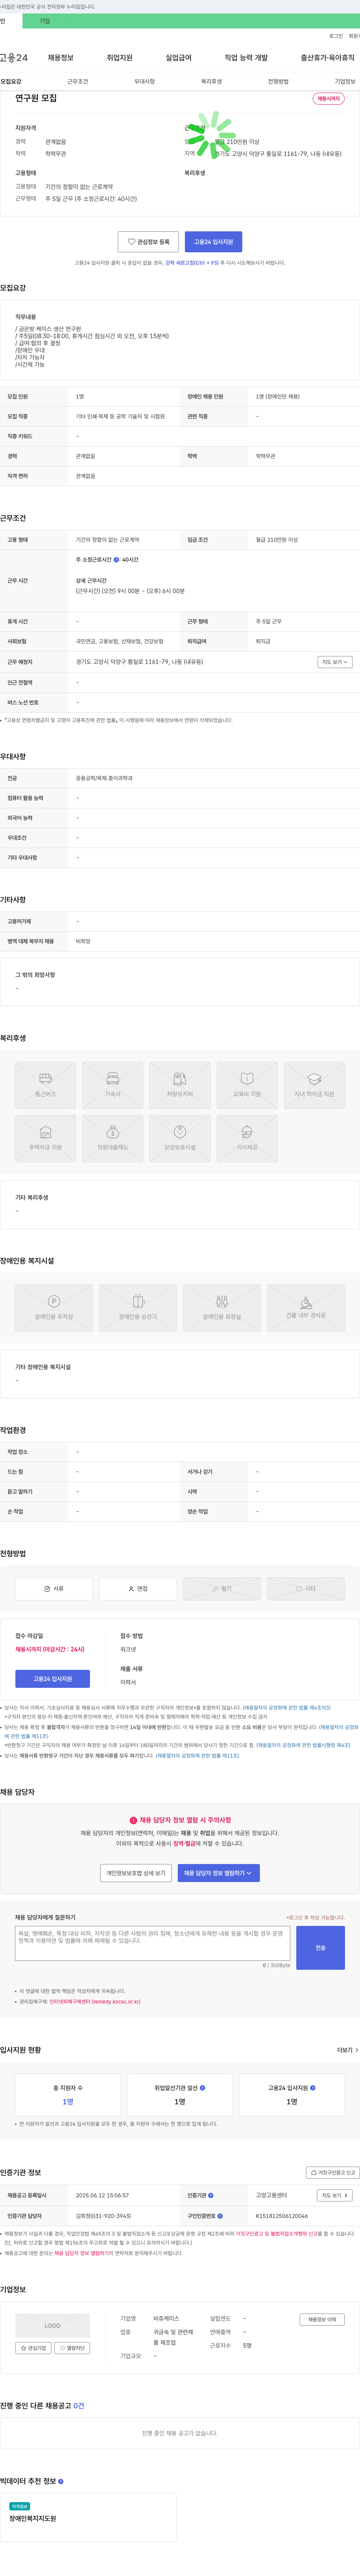This screenshot has height=2576, width=360.
Task: Click the red alert icon in 채용 담당자 notice
Action: (x=133, y=1820)
